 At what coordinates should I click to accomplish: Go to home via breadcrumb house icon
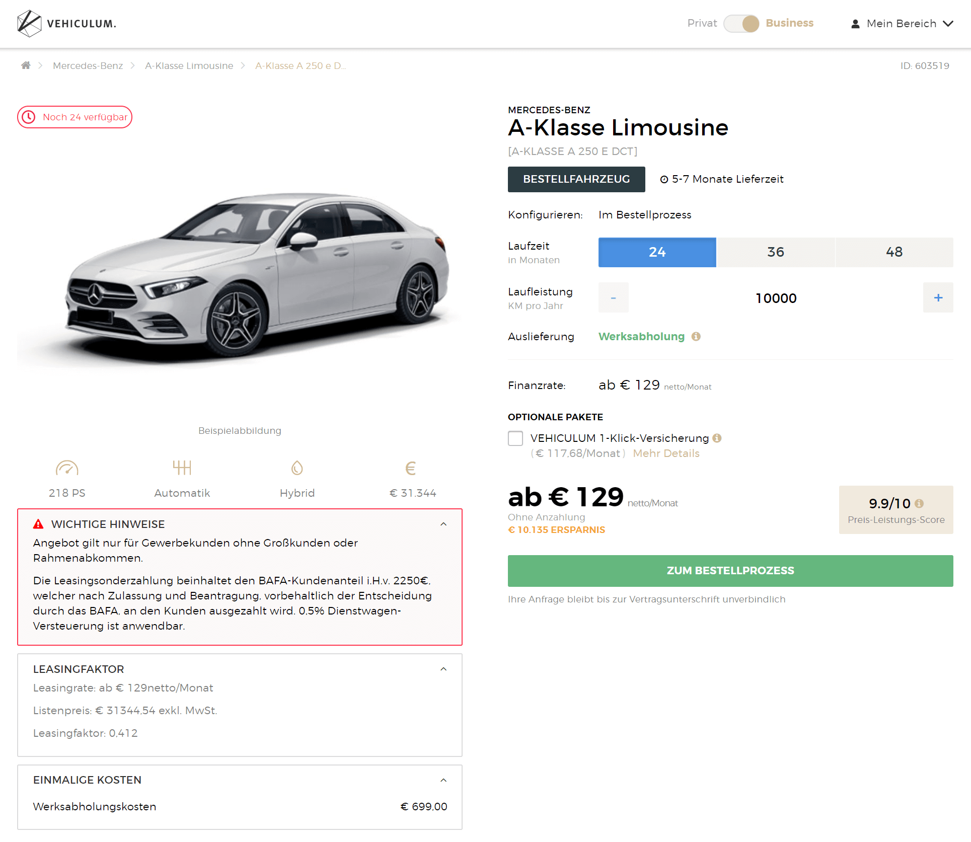coord(26,65)
